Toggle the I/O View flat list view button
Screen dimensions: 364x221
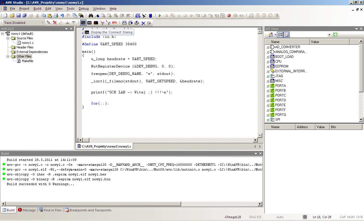point(286,34)
